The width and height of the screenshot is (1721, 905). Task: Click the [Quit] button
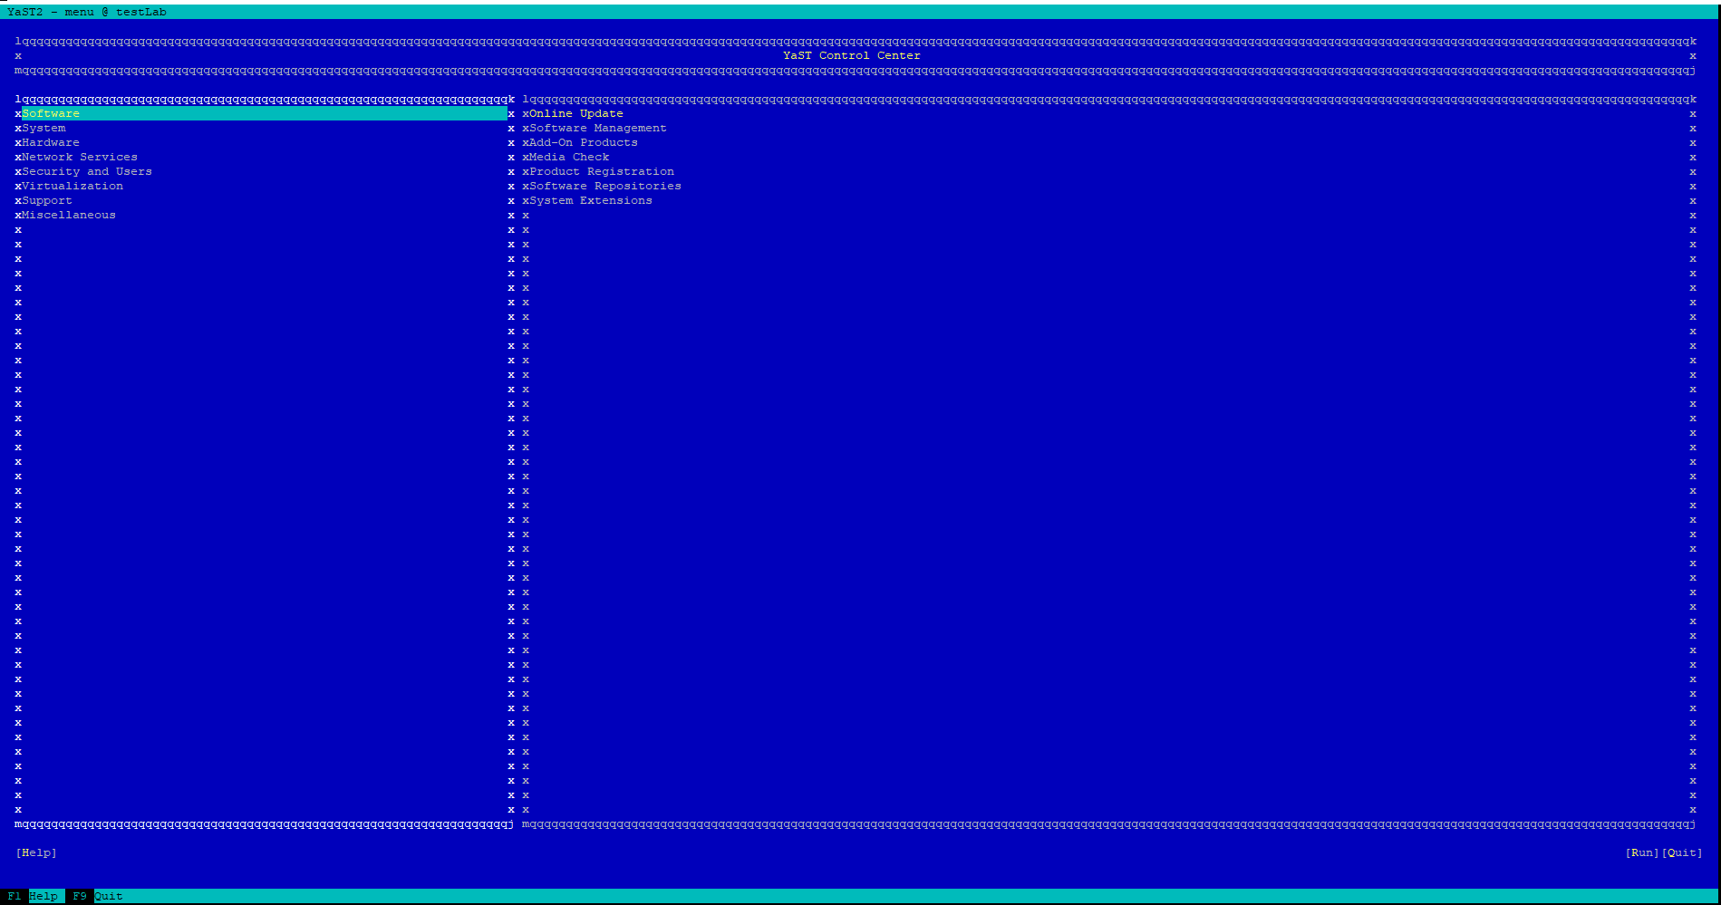pyautogui.click(x=1682, y=853)
